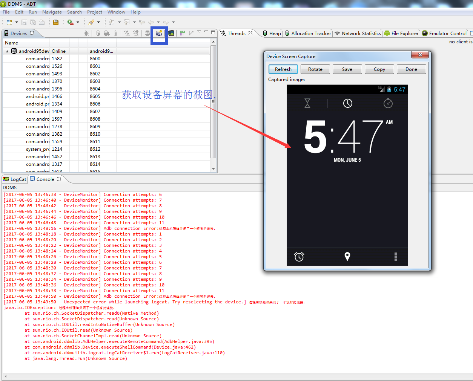Screen dimensions: 473x381
Task: Click the console horizontal scroll left arrow
Action: click(x=5, y=376)
